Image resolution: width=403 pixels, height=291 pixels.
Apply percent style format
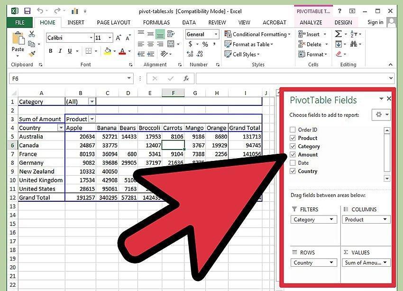pyautogui.click(x=205, y=44)
